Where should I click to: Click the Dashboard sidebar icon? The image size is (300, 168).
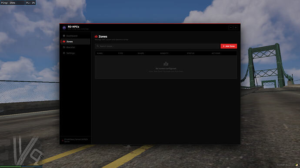pyautogui.click(x=64, y=36)
